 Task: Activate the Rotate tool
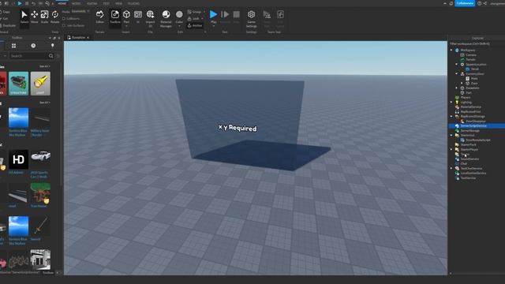coord(55,17)
